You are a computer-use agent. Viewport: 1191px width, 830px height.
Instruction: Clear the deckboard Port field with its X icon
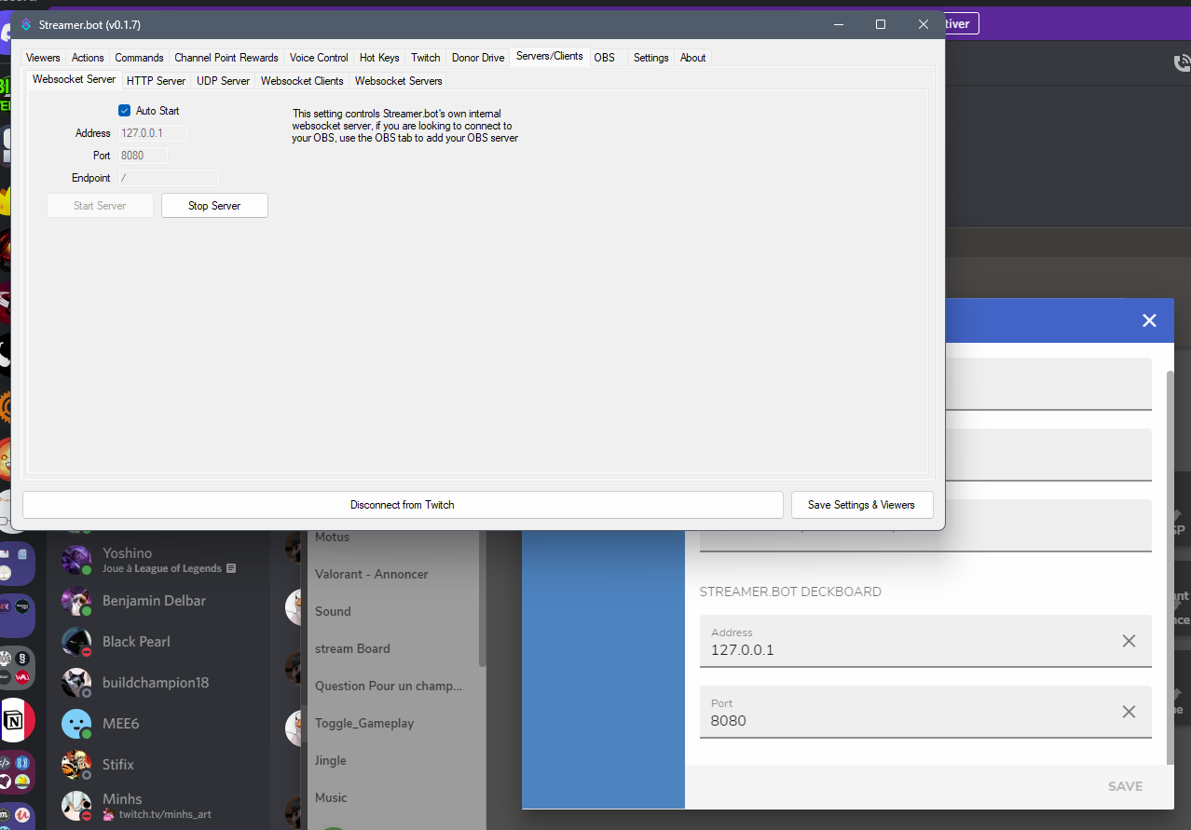[x=1129, y=712]
